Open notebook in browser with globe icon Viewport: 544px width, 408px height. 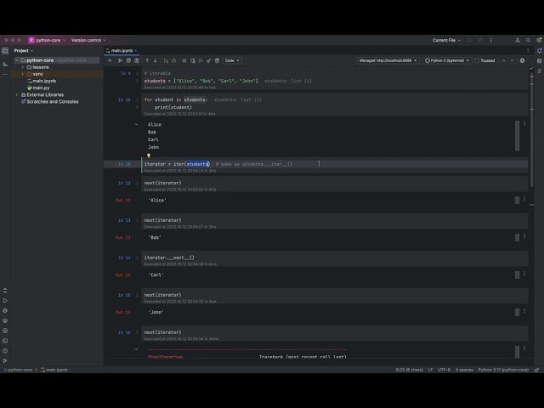coord(522,60)
